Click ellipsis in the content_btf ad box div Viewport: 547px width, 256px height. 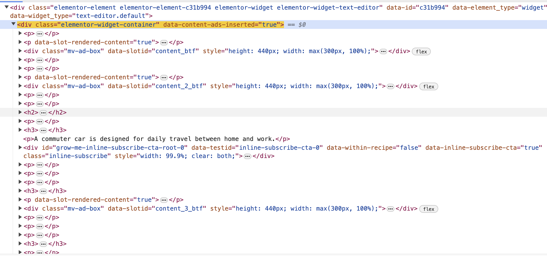383,51
